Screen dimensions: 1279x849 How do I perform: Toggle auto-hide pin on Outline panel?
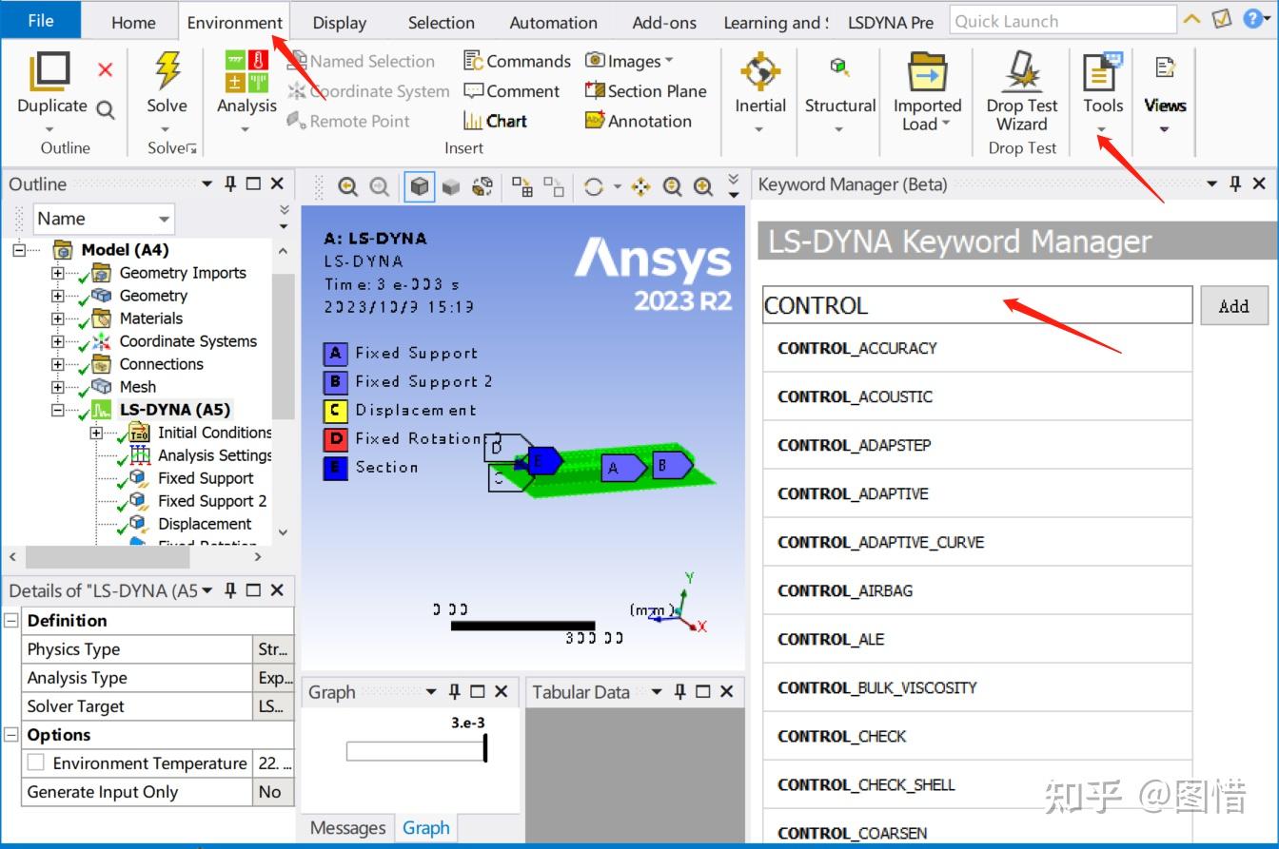pos(229,183)
